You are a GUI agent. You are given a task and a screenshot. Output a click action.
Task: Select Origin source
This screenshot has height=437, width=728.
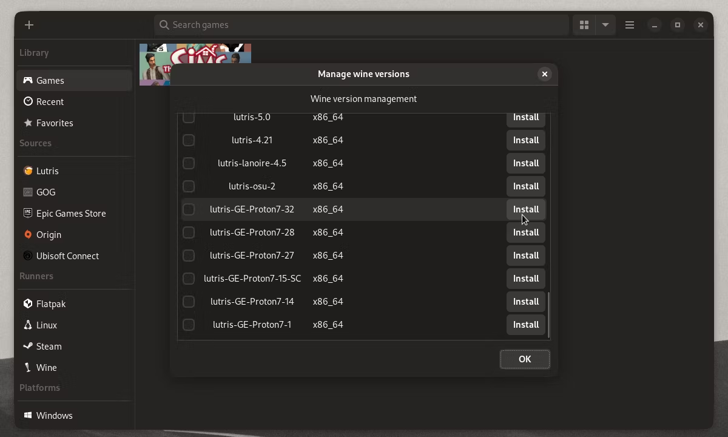74,234
